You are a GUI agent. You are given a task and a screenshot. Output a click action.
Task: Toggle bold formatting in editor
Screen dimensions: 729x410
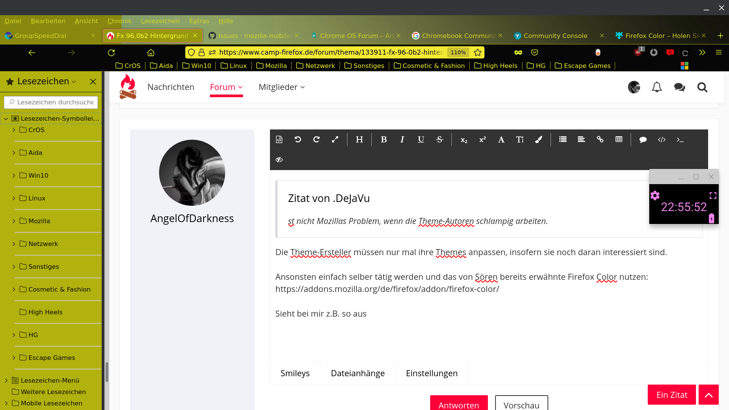[383, 140]
